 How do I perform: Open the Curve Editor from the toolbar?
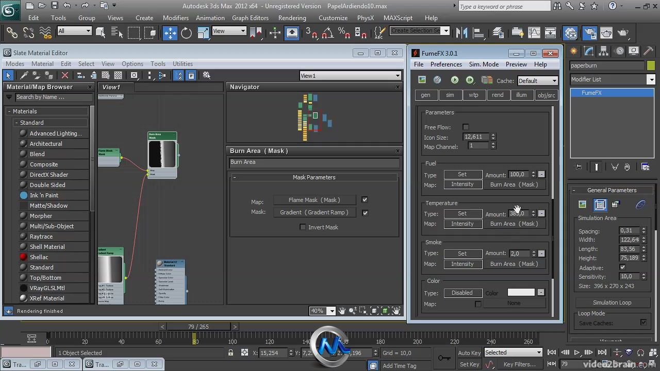[534, 33]
